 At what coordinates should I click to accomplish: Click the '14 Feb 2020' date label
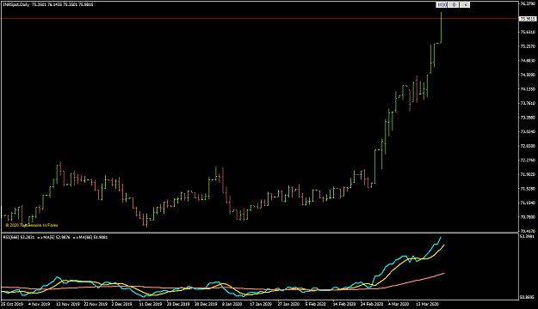pos(344,304)
